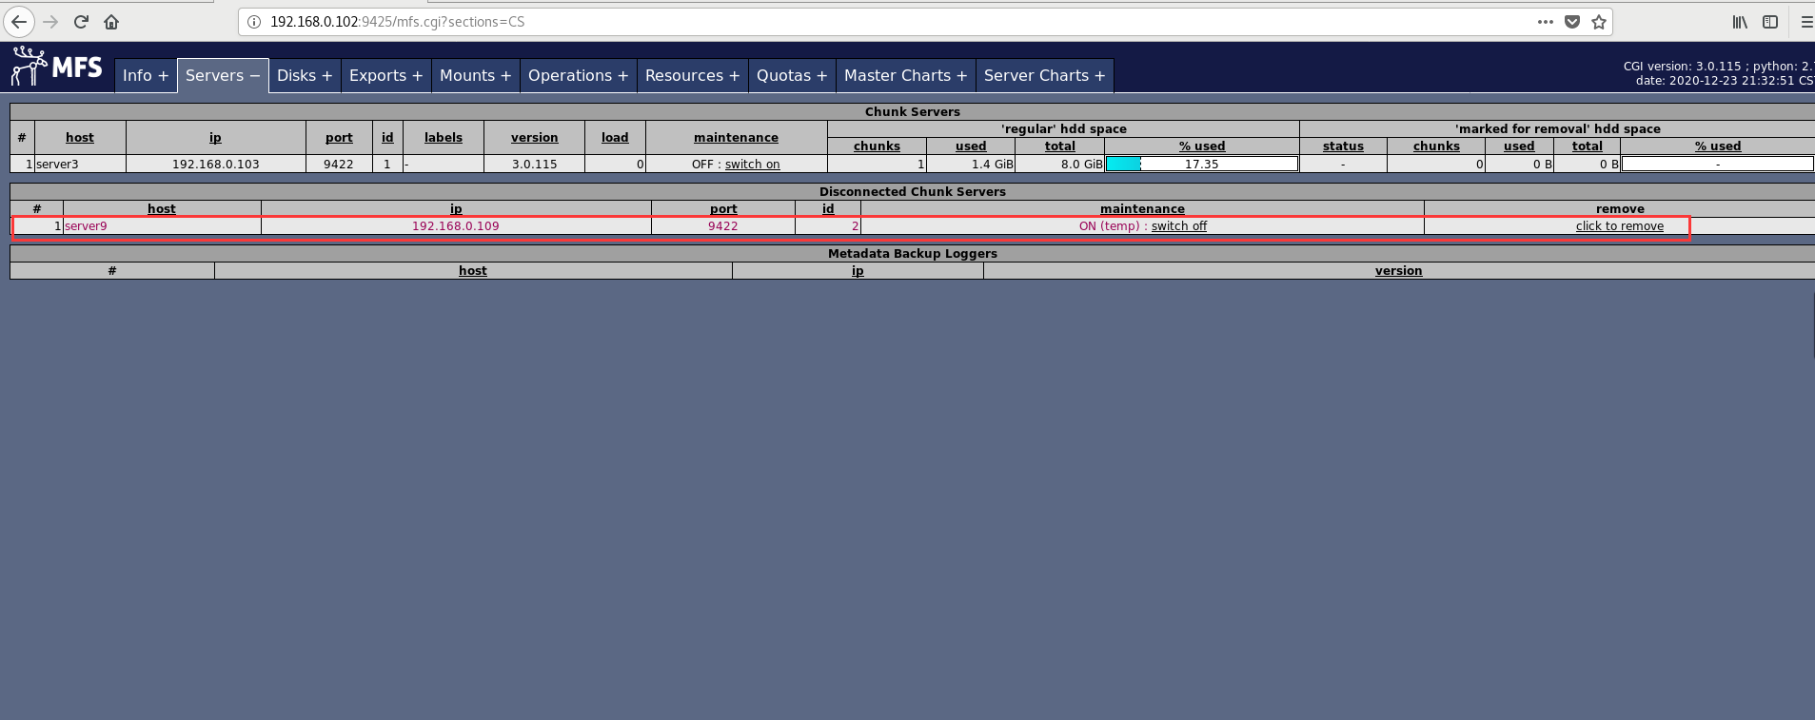Sort by marked for removal status column
Screen dimensions: 1815x720
coord(1343,146)
